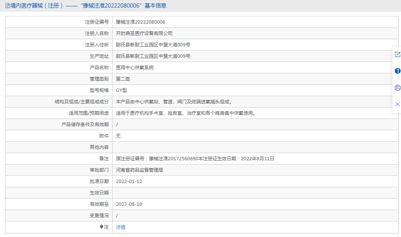401x237 pixels.
Task: Click the 注册人住所 label
Action: pos(97,45)
